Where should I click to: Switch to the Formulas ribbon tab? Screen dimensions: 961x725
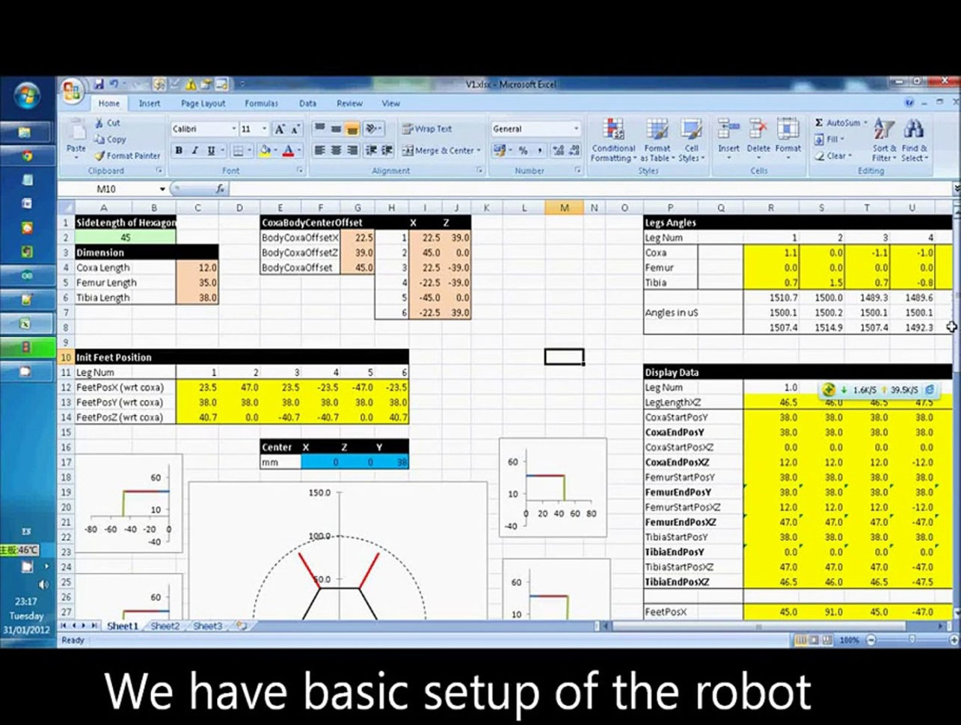pos(261,103)
